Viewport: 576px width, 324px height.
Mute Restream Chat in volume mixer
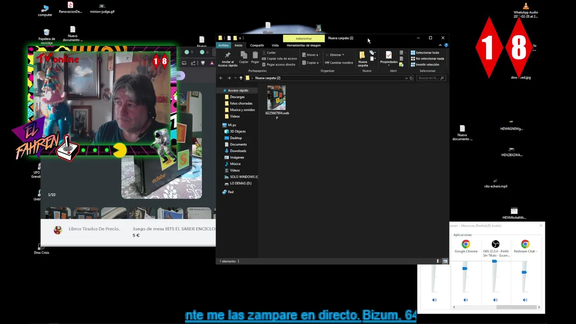tap(525, 300)
